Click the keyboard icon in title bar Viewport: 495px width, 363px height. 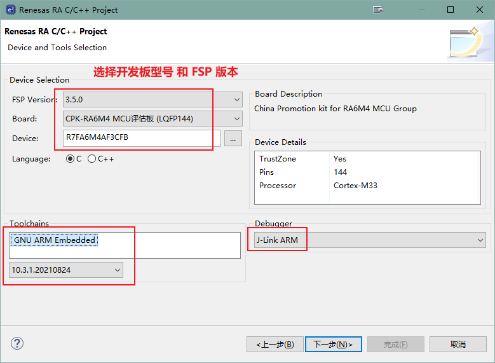pos(378,10)
